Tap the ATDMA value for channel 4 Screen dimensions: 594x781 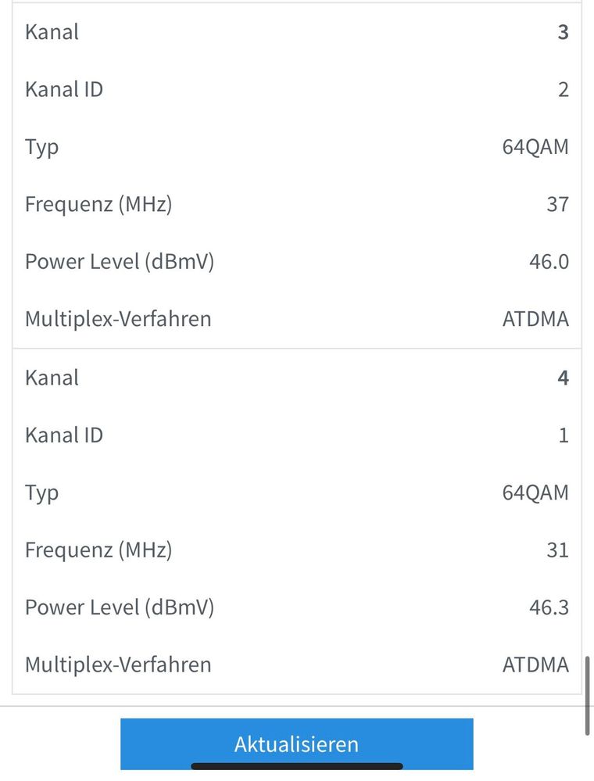pos(535,665)
